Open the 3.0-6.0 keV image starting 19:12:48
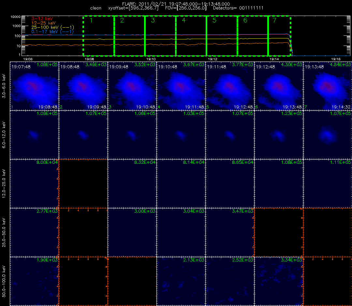This screenshot has width=352, height=306. [279, 86]
